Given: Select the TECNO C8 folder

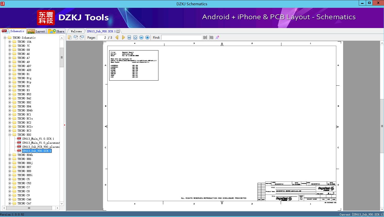Looking at the screenshot, I should point(23,191).
